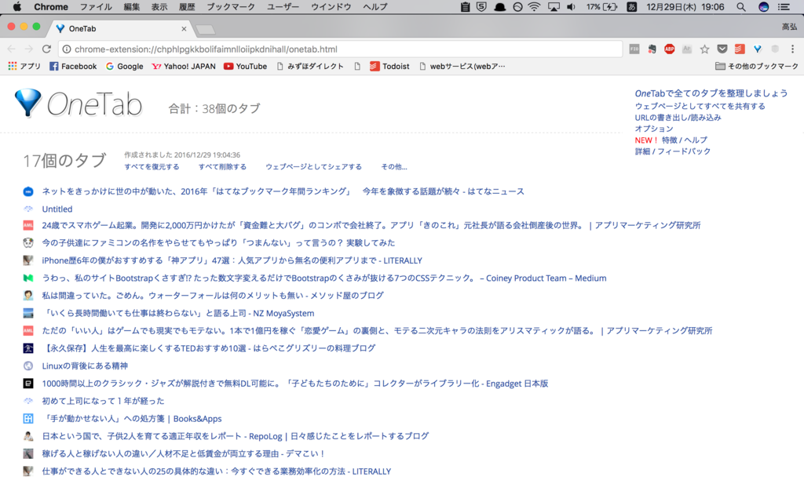Open the Facebook bookmark
804x502 pixels.
73,66
